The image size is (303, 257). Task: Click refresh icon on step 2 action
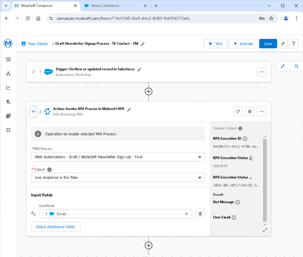click(x=238, y=111)
